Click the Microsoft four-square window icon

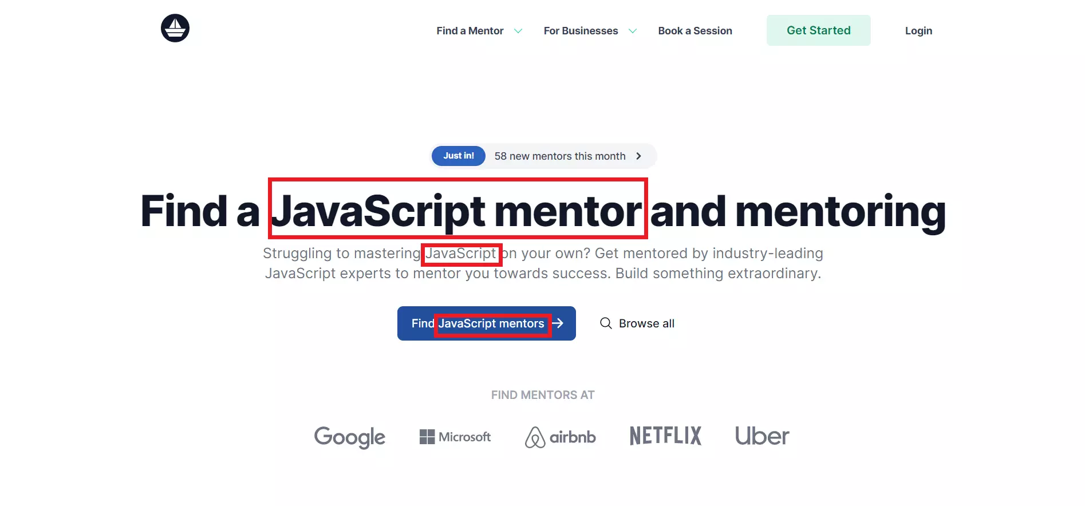coord(427,437)
